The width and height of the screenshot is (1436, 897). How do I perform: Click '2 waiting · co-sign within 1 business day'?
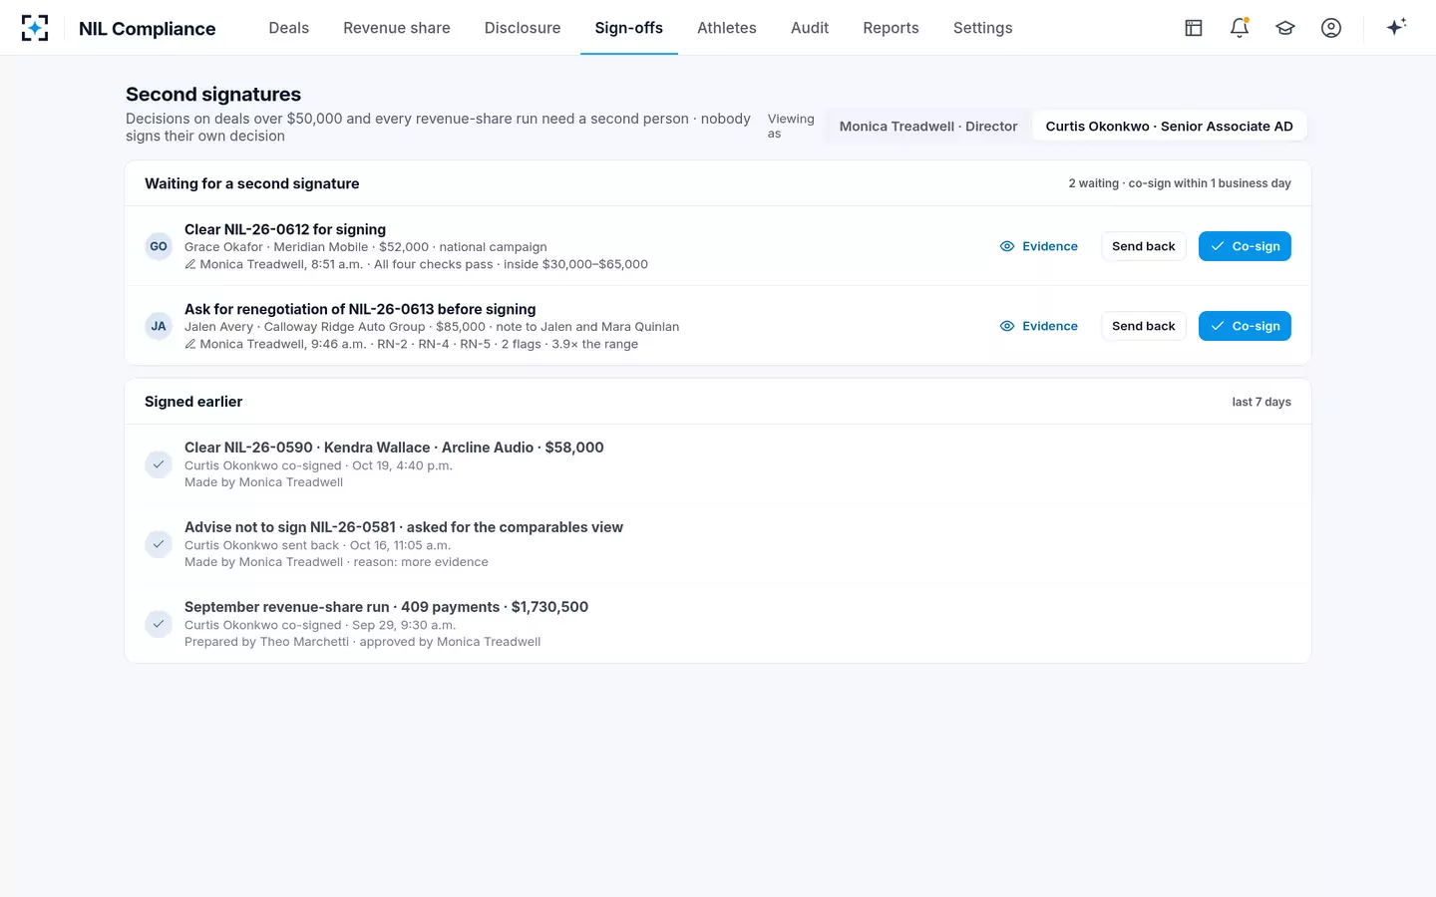point(1180,183)
